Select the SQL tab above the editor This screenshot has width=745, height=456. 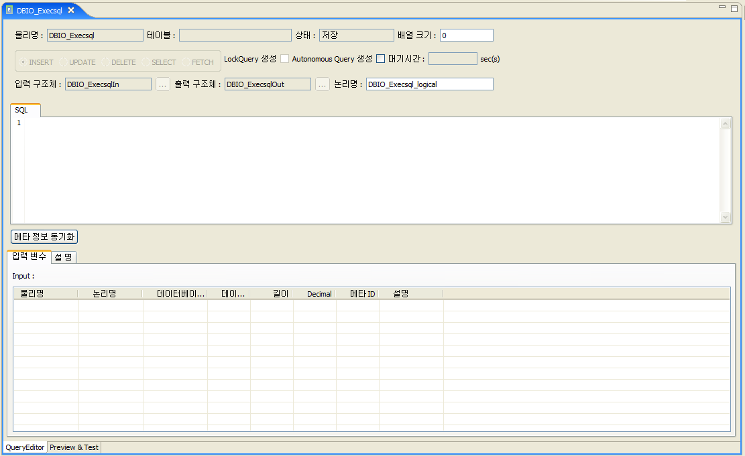(24, 110)
